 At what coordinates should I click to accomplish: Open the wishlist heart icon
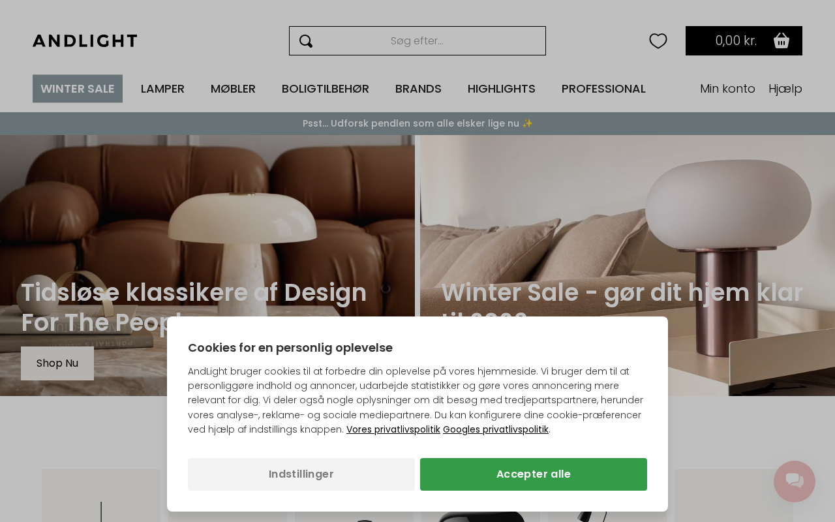[658, 41]
